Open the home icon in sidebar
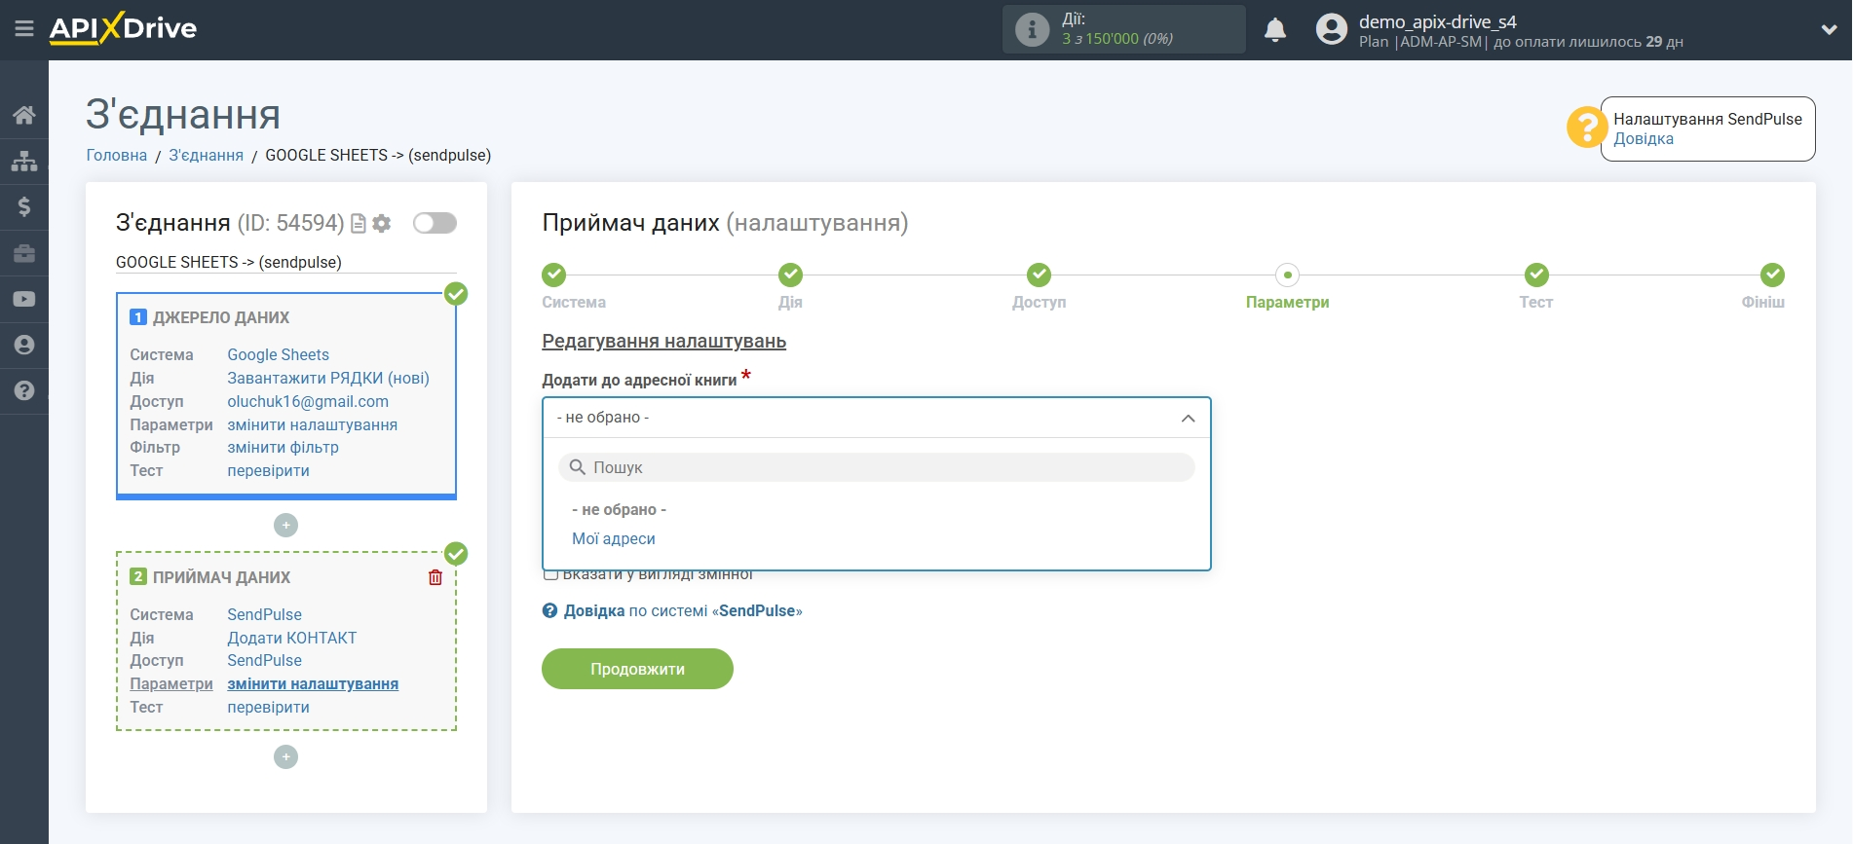Screen dimensions: 1853x844 click(24, 115)
